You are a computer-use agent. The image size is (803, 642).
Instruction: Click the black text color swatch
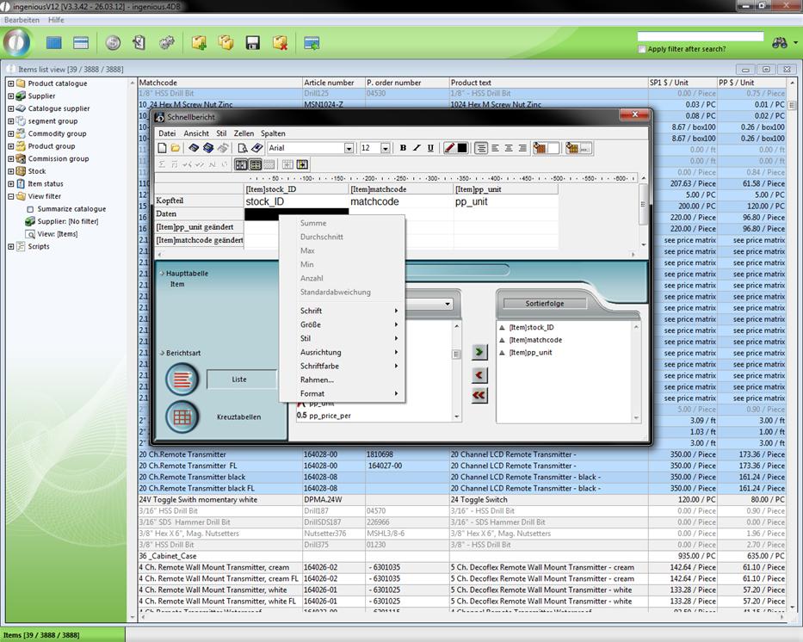click(x=462, y=148)
